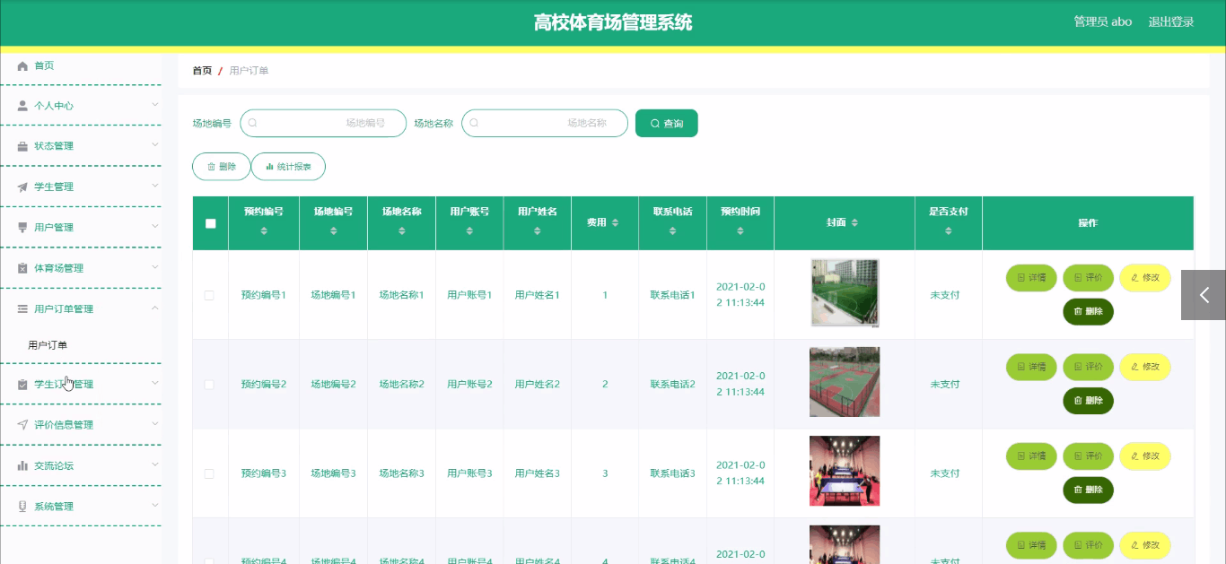
Task: Expand the 系统管理 sidebar section
Action: tap(81, 505)
